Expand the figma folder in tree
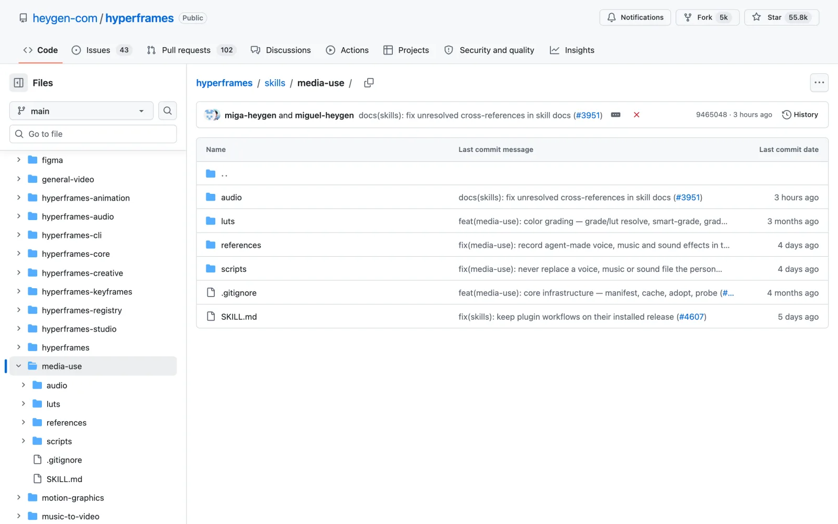838x524 pixels. coord(19,160)
